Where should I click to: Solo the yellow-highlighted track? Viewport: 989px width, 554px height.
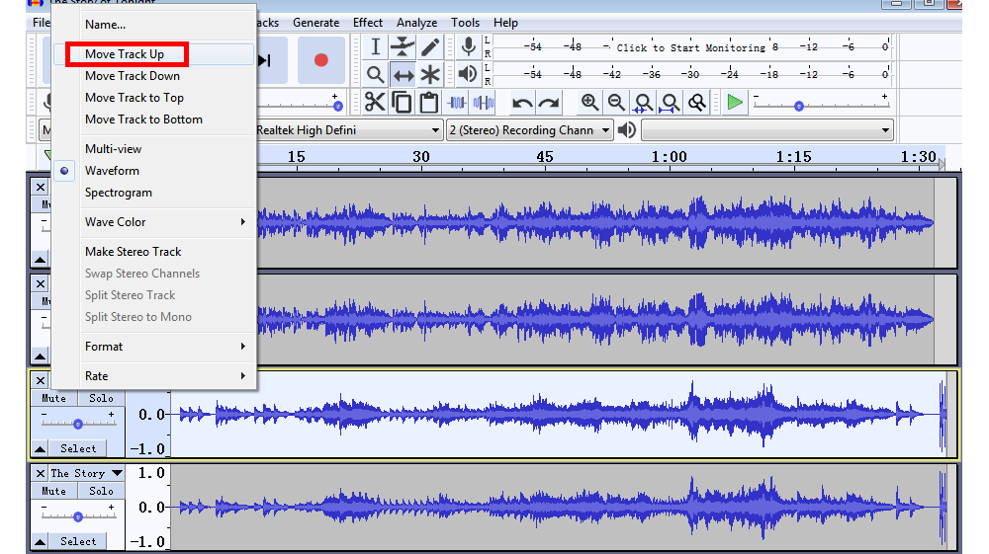[x=101, y=398]
